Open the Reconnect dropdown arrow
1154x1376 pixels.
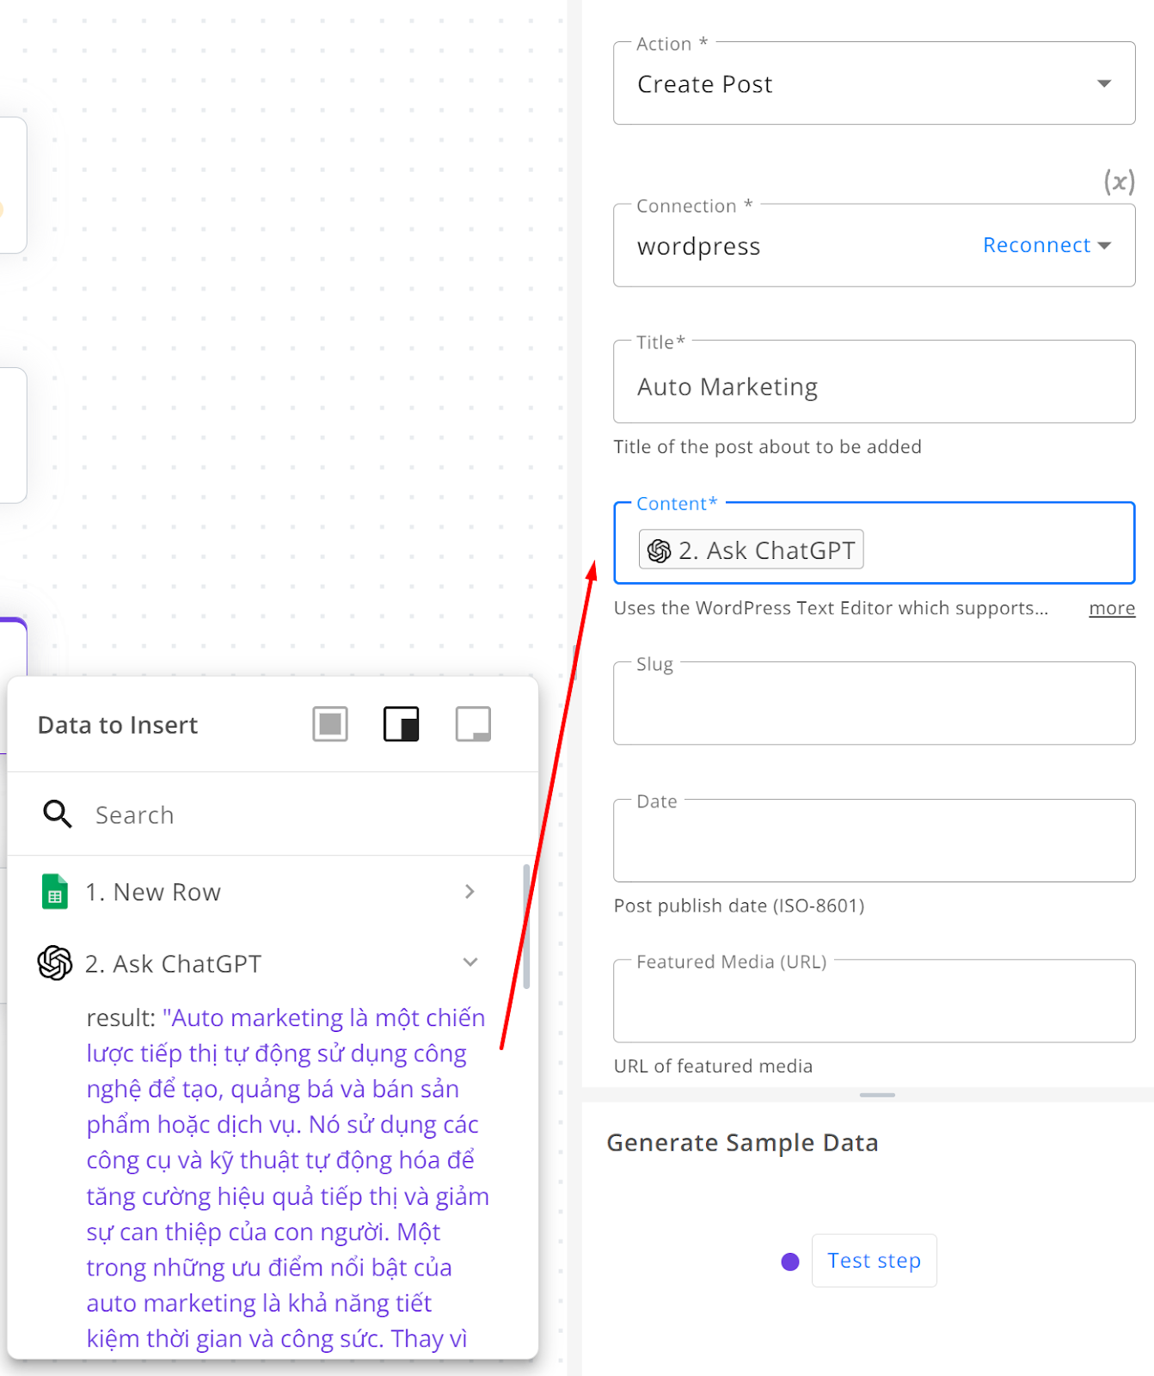pos(1105,246)
